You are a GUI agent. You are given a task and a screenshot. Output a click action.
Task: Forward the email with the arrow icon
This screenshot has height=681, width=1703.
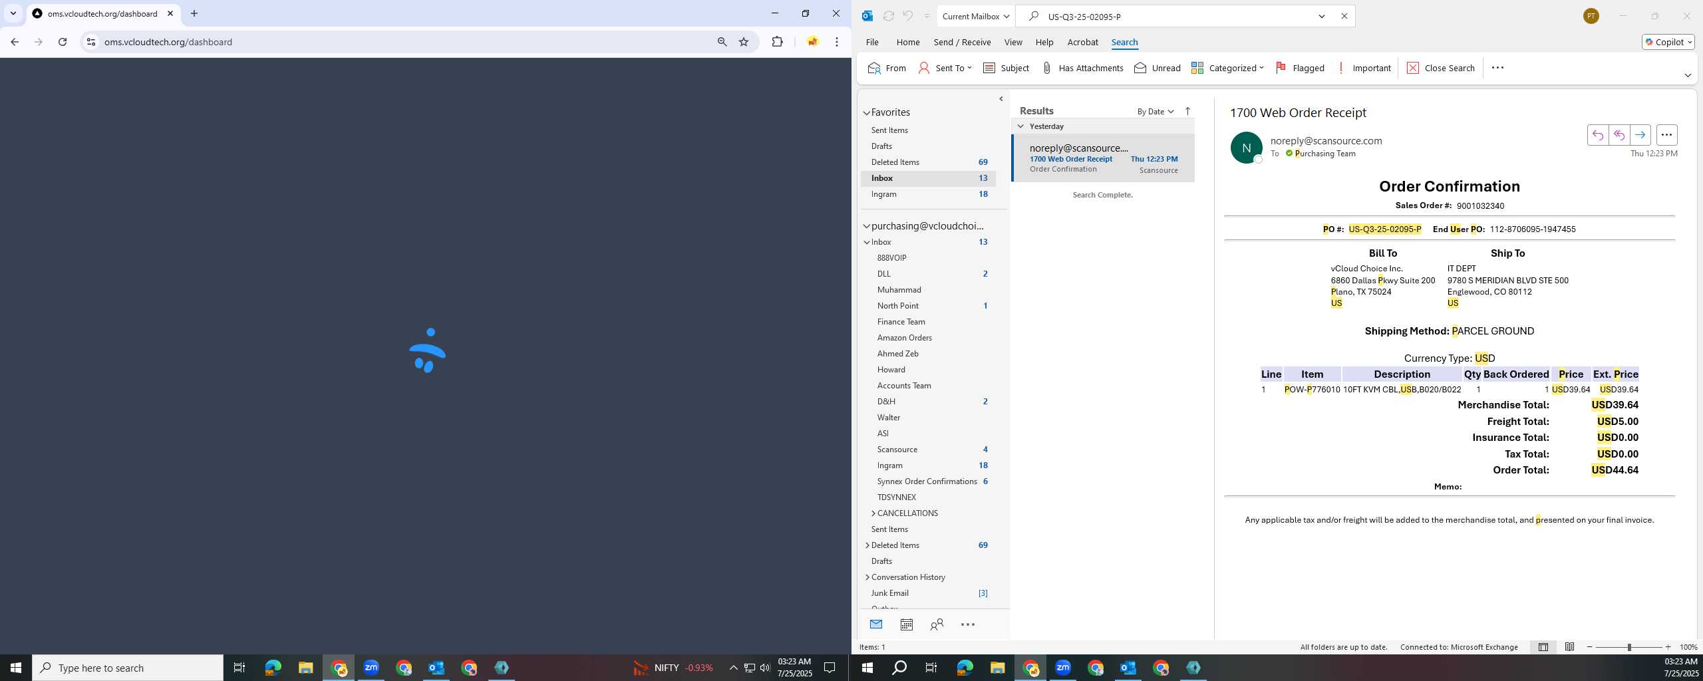1640,135
